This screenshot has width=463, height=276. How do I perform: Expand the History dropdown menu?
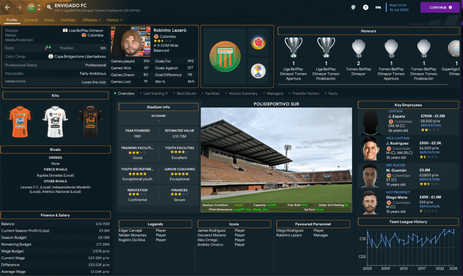click(115, 20)
